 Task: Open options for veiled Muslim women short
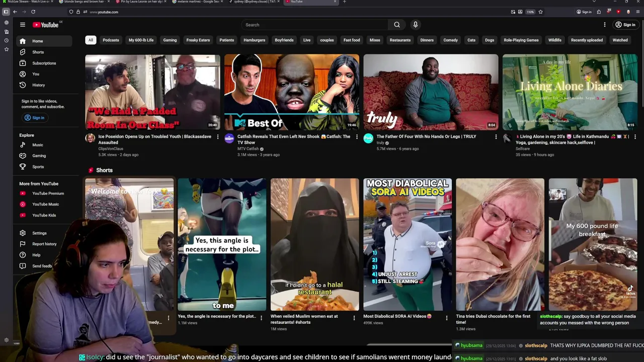tap(354, 318)
